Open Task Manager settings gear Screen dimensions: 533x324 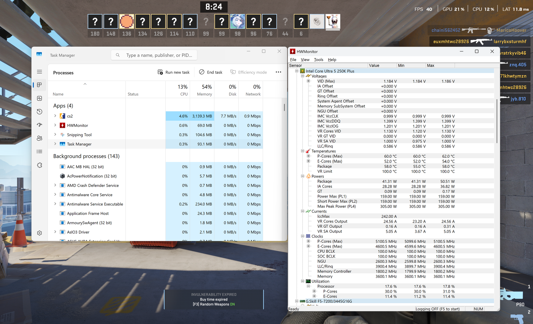(x=39, y=233)
